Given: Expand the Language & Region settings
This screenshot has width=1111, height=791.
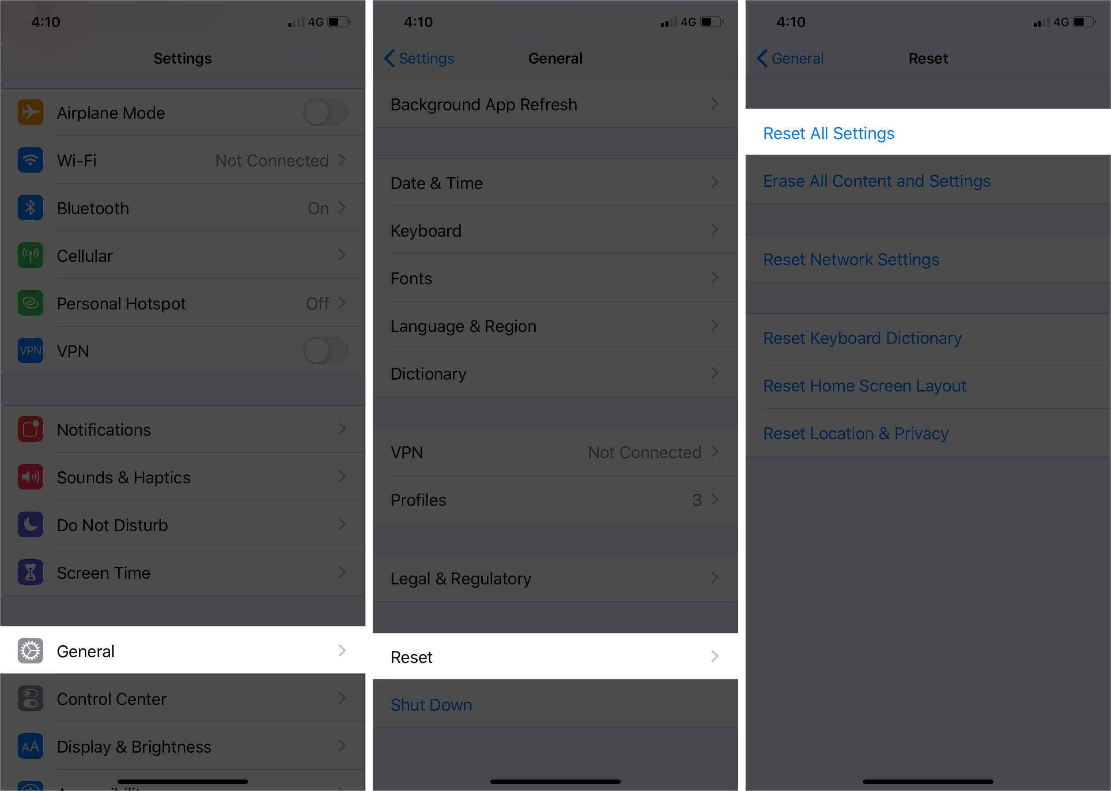Looking at the screenshot, I should tap(555, 325).
